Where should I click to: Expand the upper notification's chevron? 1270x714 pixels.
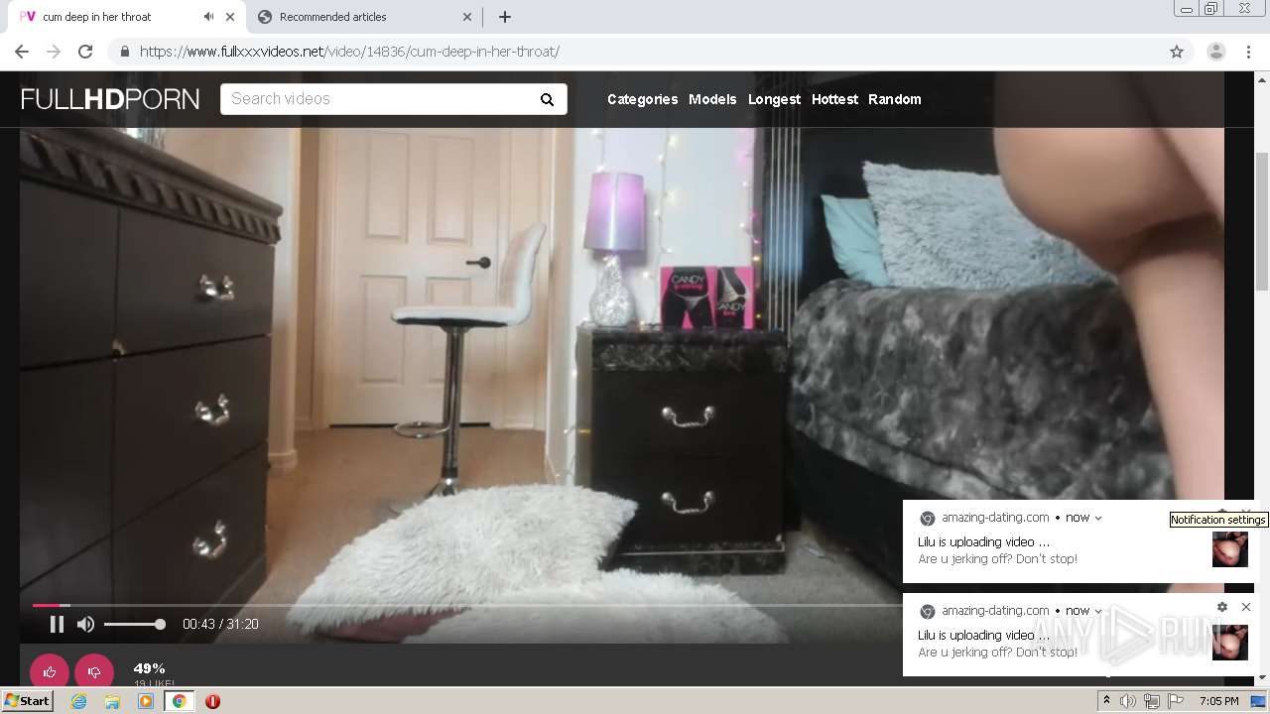[1098, 518]
